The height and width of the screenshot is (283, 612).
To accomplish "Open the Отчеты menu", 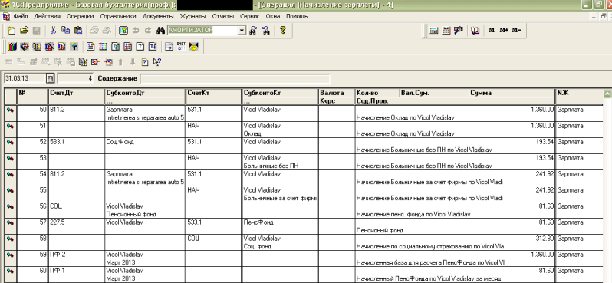I will point(223,16).
